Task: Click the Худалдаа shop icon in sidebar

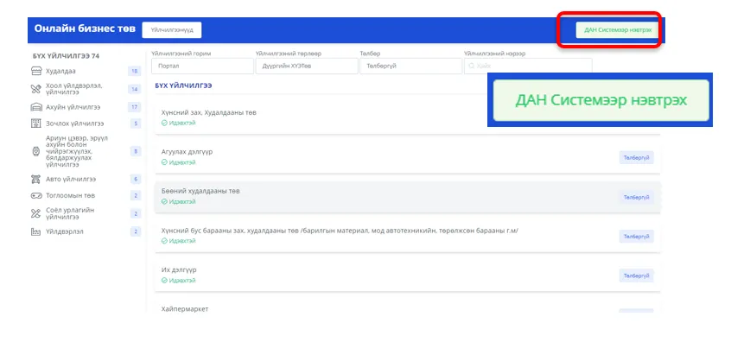Action: (36, 72)
